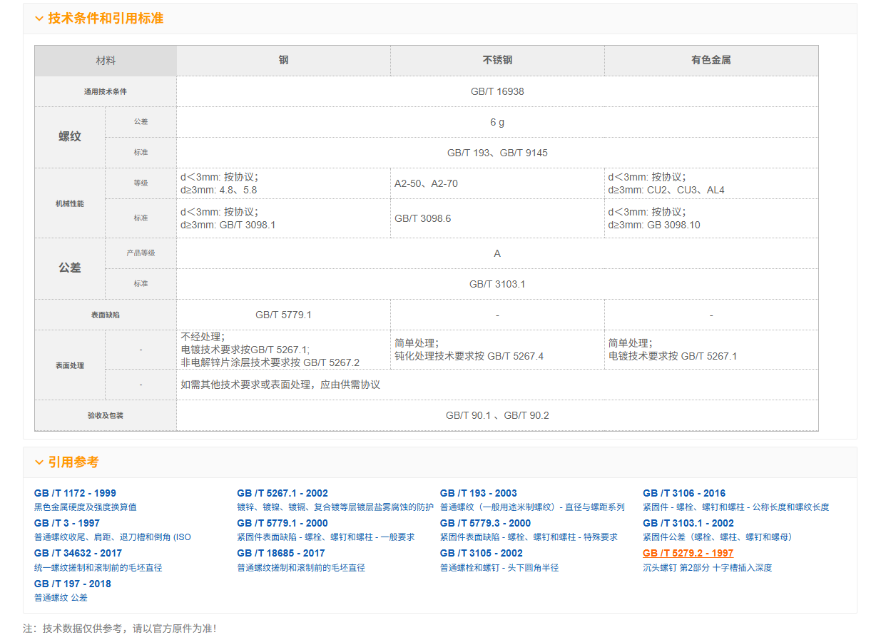This screenshot has height=640, width=891.
Task: Open the GB/T 3 - 1997 link
Action: point(67,523)
